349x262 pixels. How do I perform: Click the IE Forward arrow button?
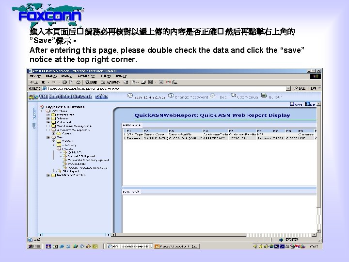(x=53, y=82)
